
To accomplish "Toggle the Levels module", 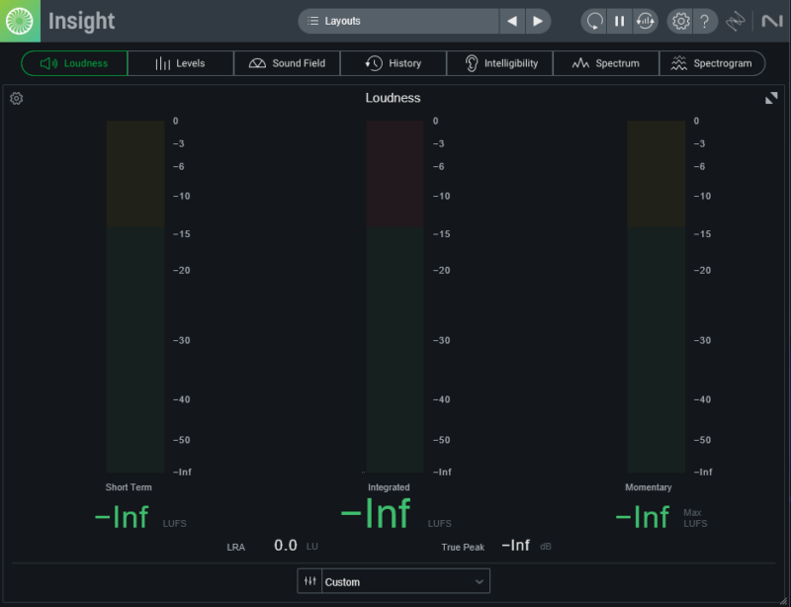I will tap(180, 63).
